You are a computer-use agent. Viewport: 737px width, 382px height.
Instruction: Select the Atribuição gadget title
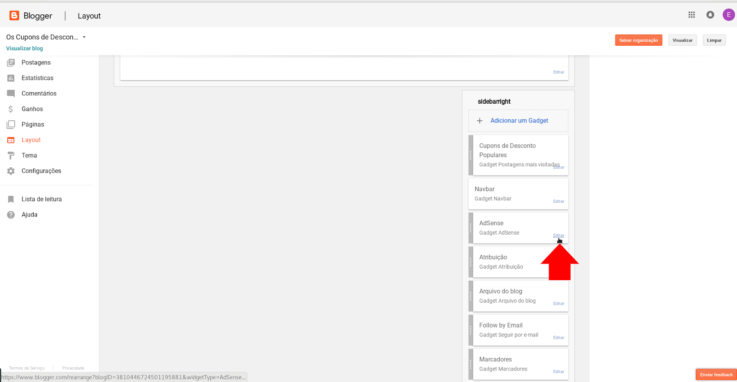point(493,257)
